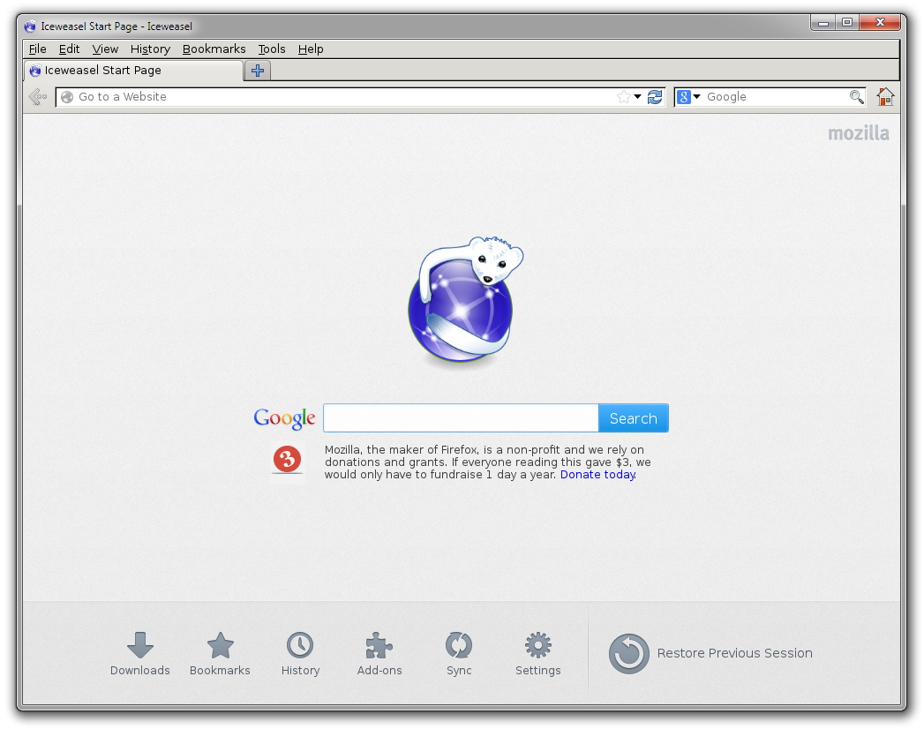Click the Google search box on the page
924x729 pixels.
(461, 418)
